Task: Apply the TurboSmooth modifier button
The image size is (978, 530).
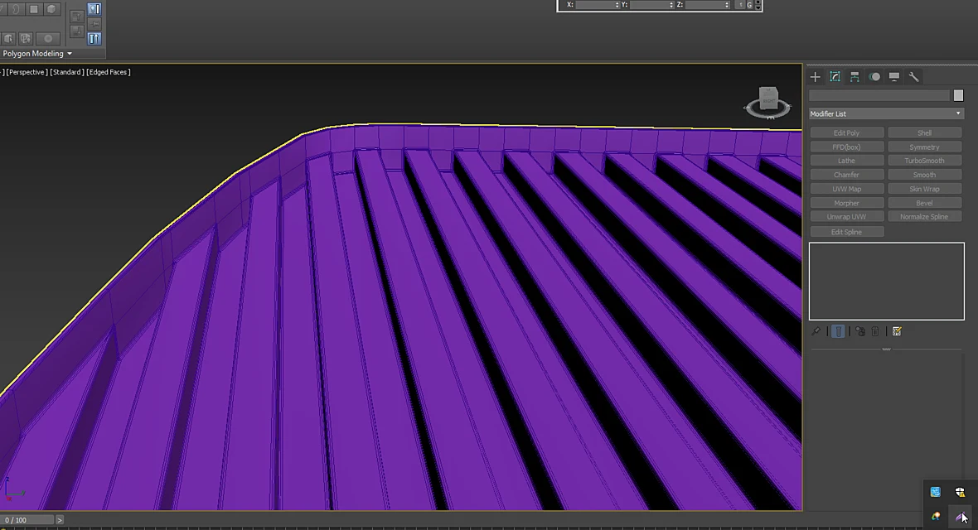Action: click(x=924, y=161)
